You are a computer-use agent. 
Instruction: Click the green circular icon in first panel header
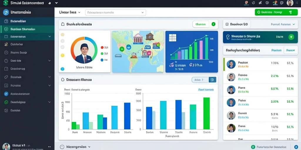[213, 24]
